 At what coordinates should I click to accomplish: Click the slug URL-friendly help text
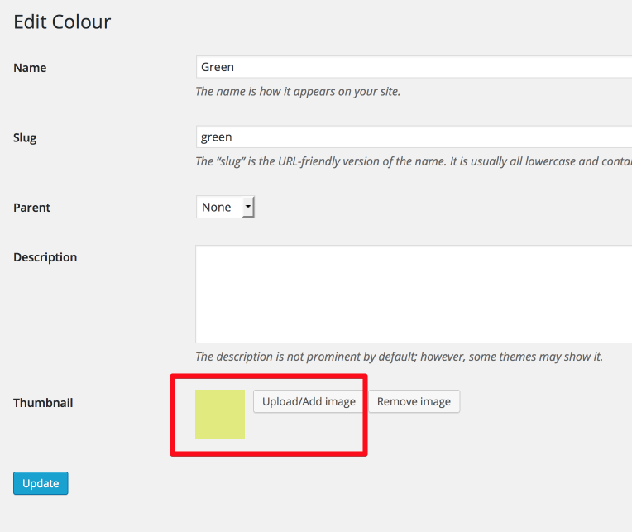(x=414, y=161)
